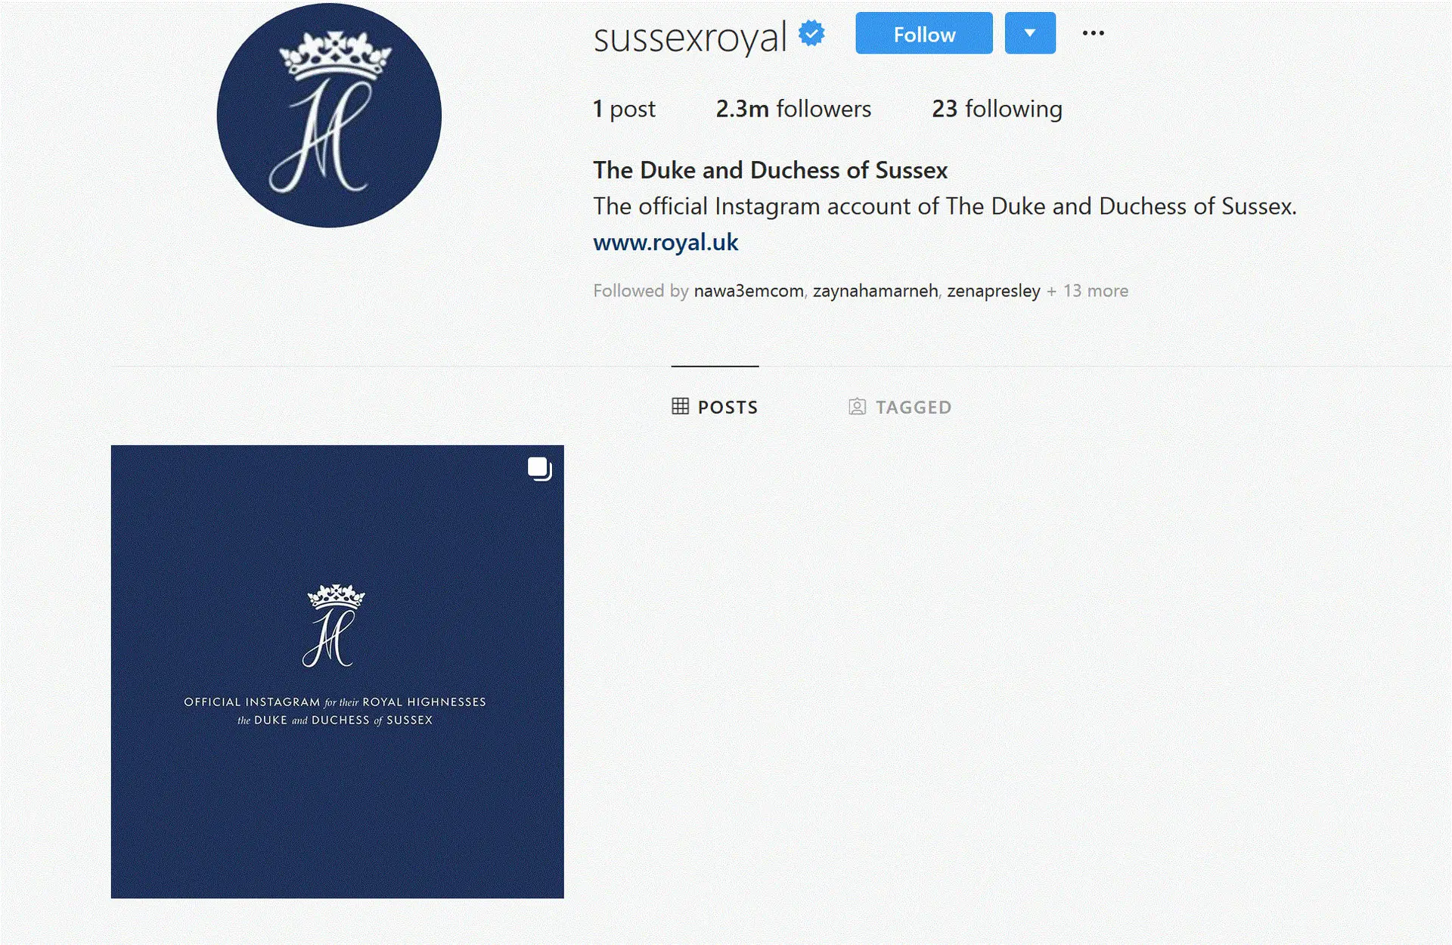Open follower nawa3emcom's profile
This screenshot has height=945, width=1452.
coord(749,291)
